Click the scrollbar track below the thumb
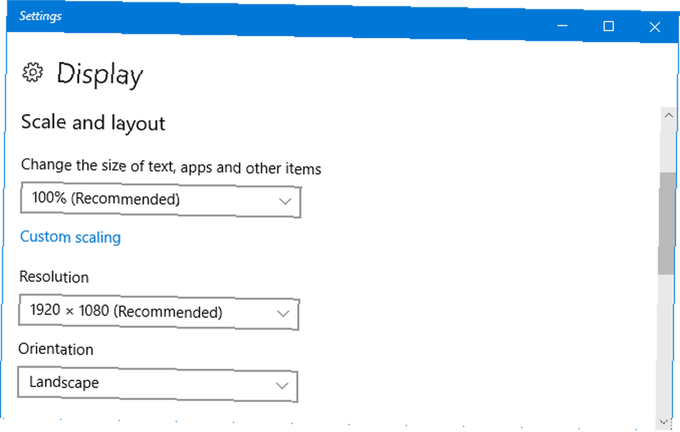 [x=666, y=340]
